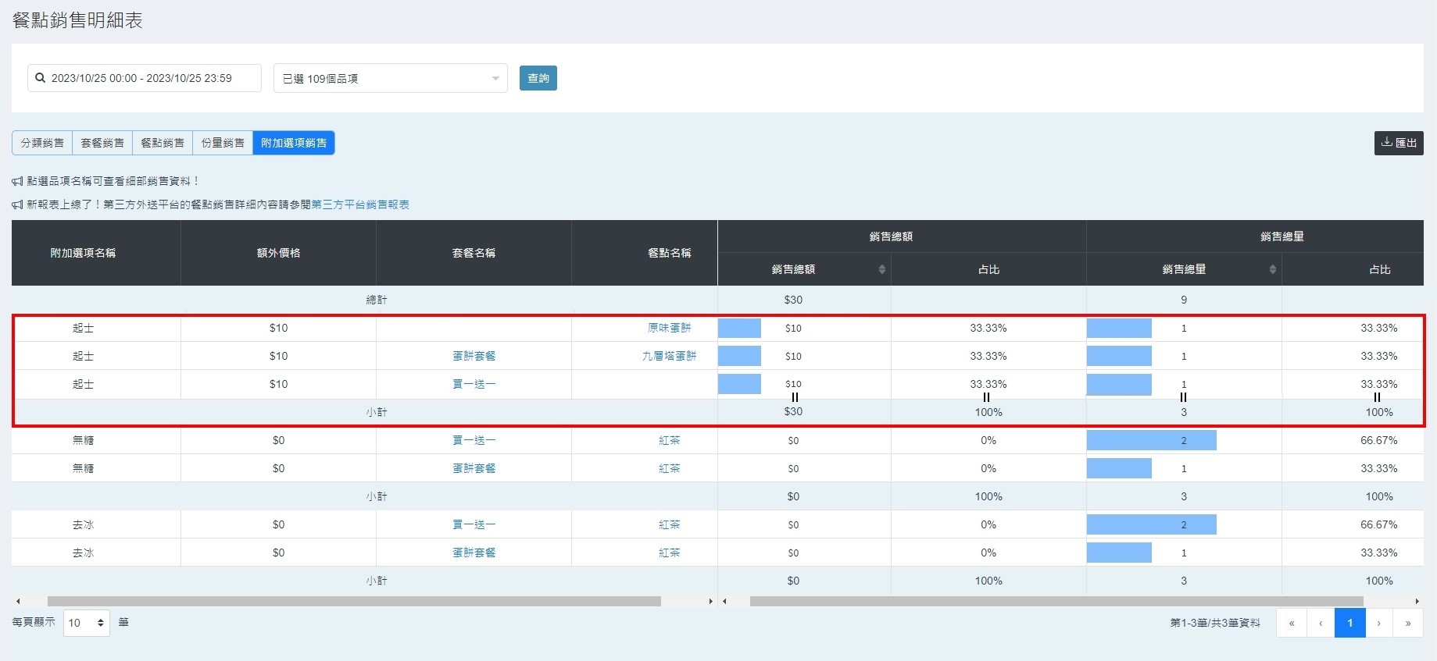
Task: Click the search icon in date range field
Action: 41,78
